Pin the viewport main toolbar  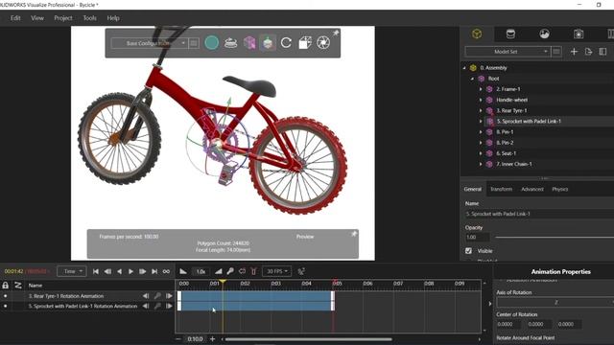tap(336, 33)
